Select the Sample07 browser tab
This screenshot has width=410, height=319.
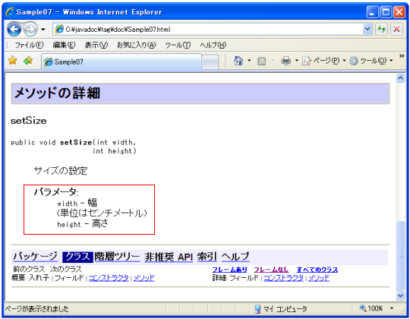click(121, 62)
